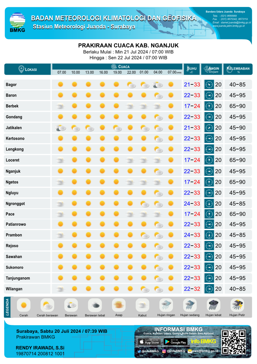Click the Instagram @infoBMKG handle
The image size is (257, 364).
coord(175,351)
